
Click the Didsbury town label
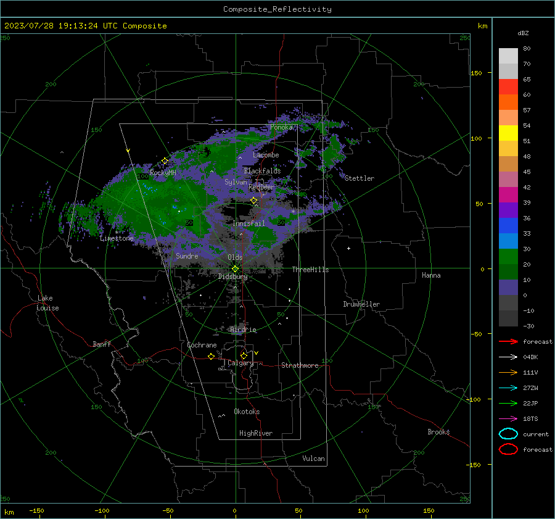click(233, 276)
